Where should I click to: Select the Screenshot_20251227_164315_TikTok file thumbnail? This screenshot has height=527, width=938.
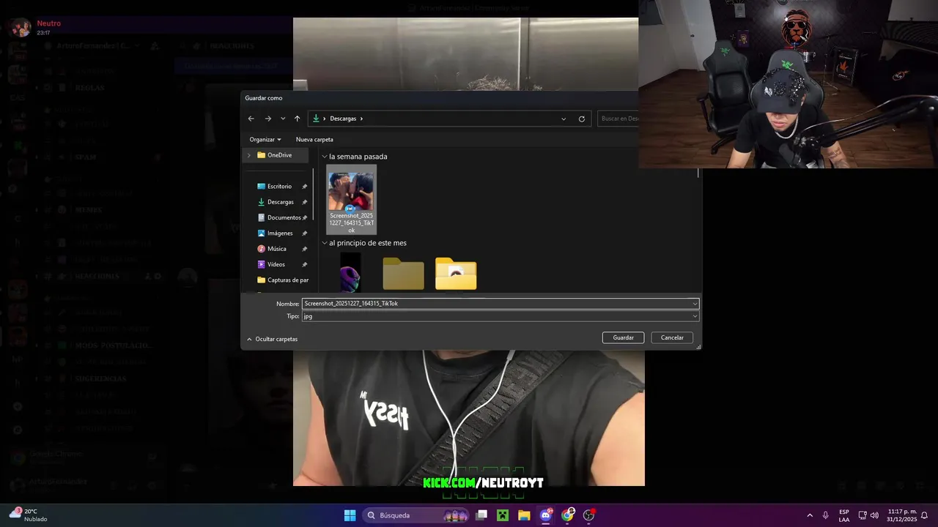click(x=351, y=199)
